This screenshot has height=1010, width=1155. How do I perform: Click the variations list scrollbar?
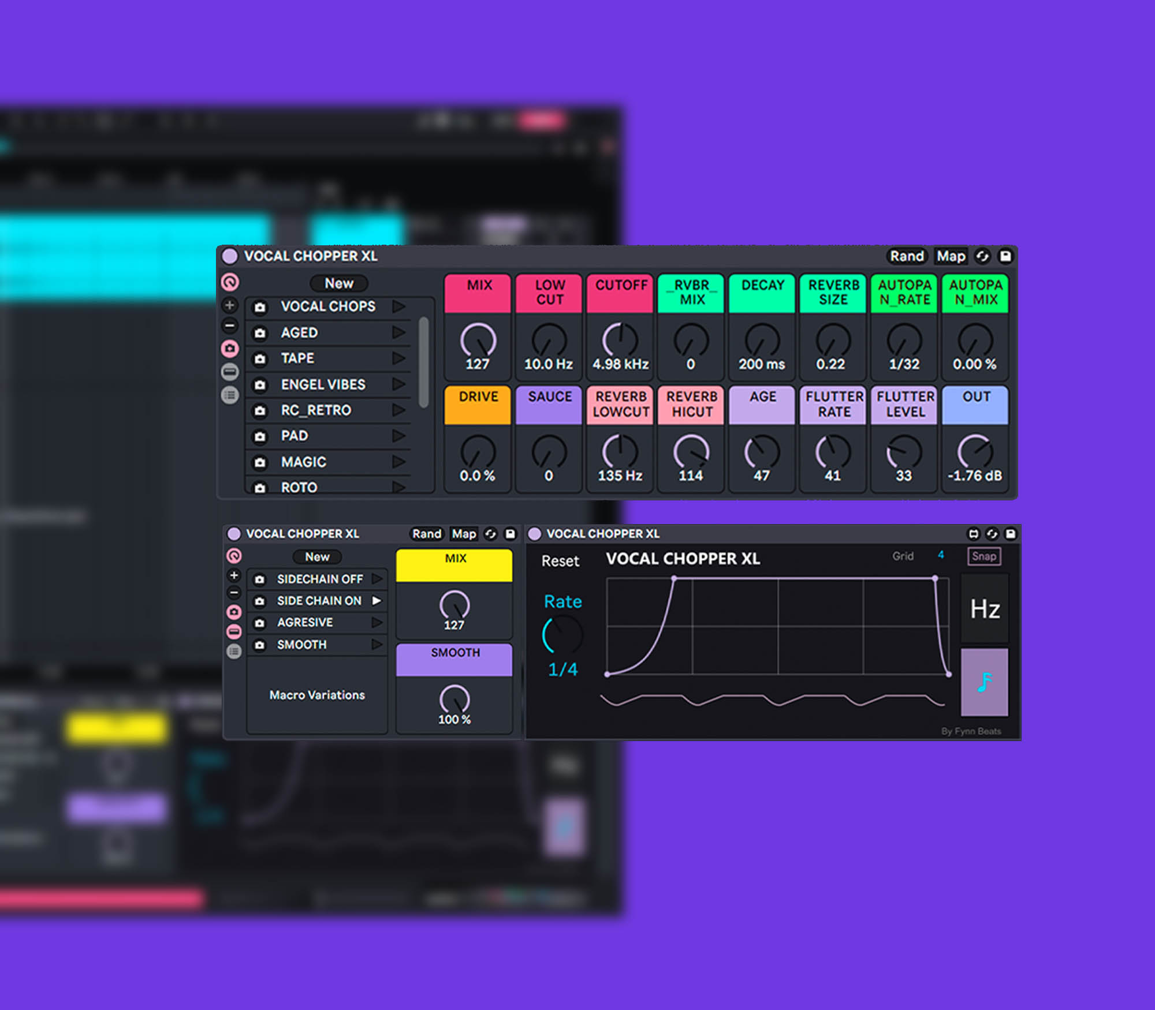coord(424,362)
